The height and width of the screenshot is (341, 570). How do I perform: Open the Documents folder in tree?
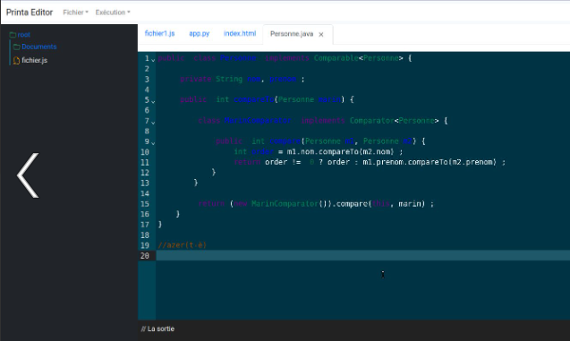pos(38,47)
